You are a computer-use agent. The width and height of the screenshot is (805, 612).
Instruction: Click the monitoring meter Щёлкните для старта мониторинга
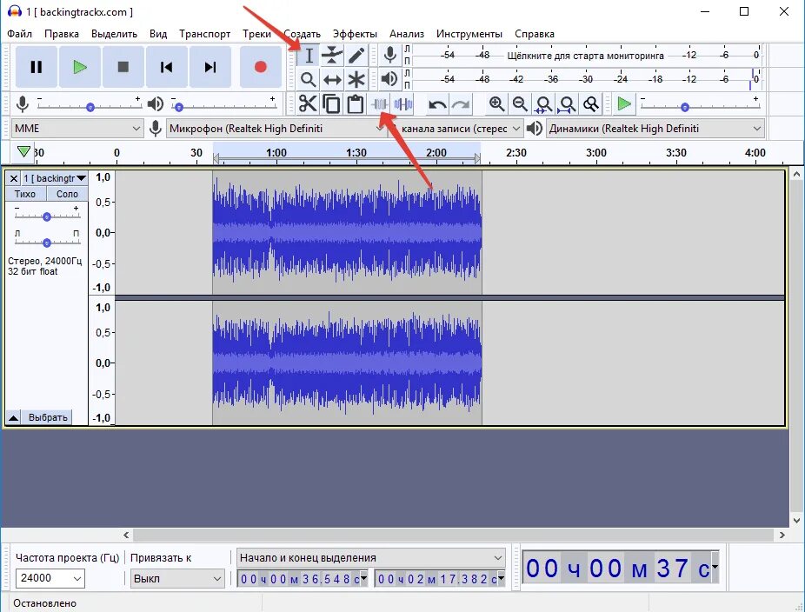[586, 56]
